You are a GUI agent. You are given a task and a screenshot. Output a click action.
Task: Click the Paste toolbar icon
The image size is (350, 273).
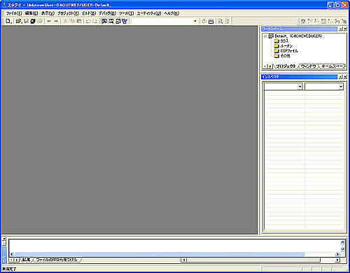(x=79, y=21)
